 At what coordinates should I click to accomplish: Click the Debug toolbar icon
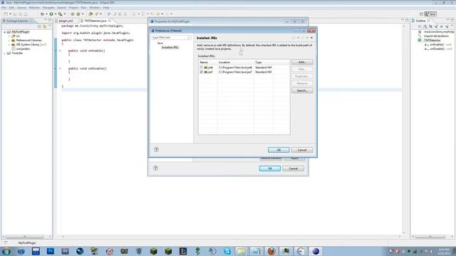[x=42, y=14]
